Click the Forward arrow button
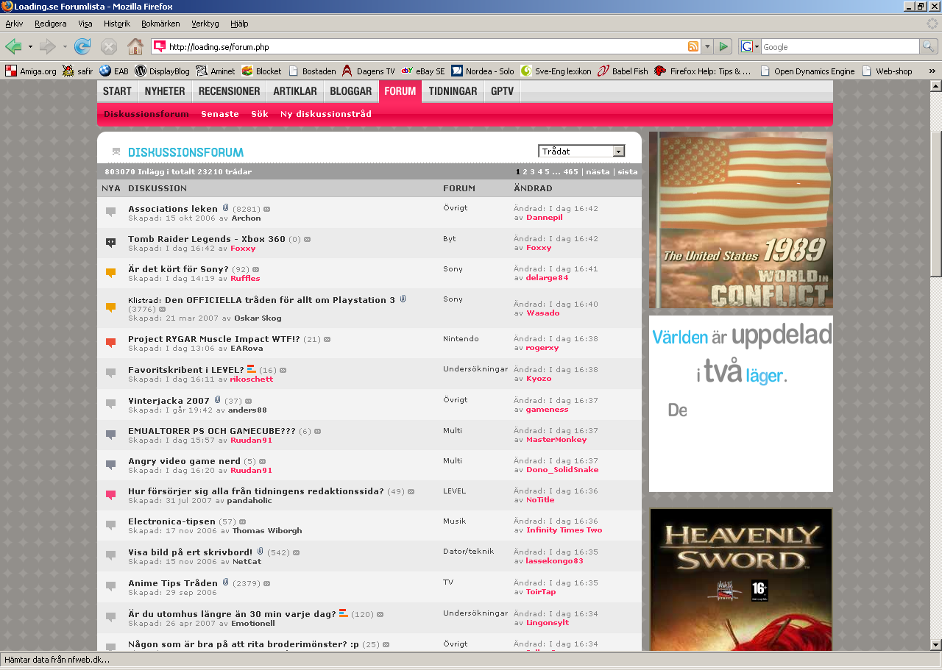The image size is (942, 670). pos(48,46)
